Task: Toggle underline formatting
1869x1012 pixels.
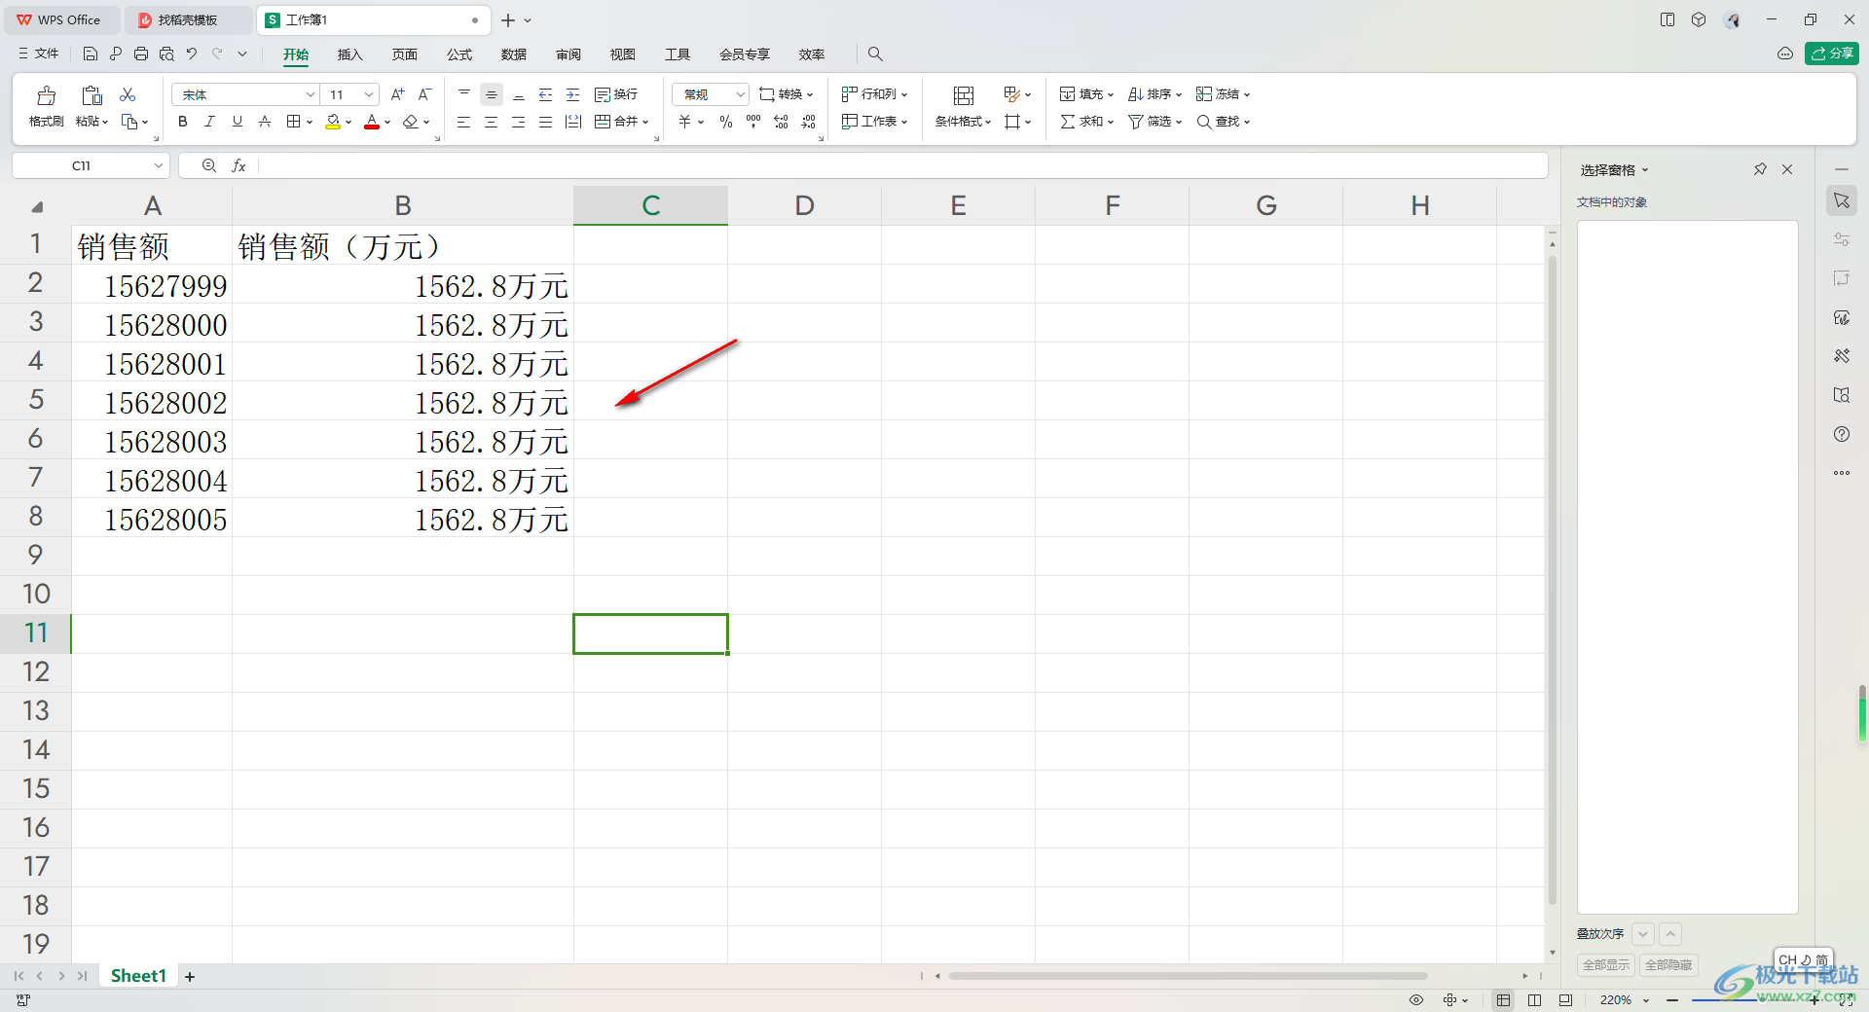Action: 238,122
